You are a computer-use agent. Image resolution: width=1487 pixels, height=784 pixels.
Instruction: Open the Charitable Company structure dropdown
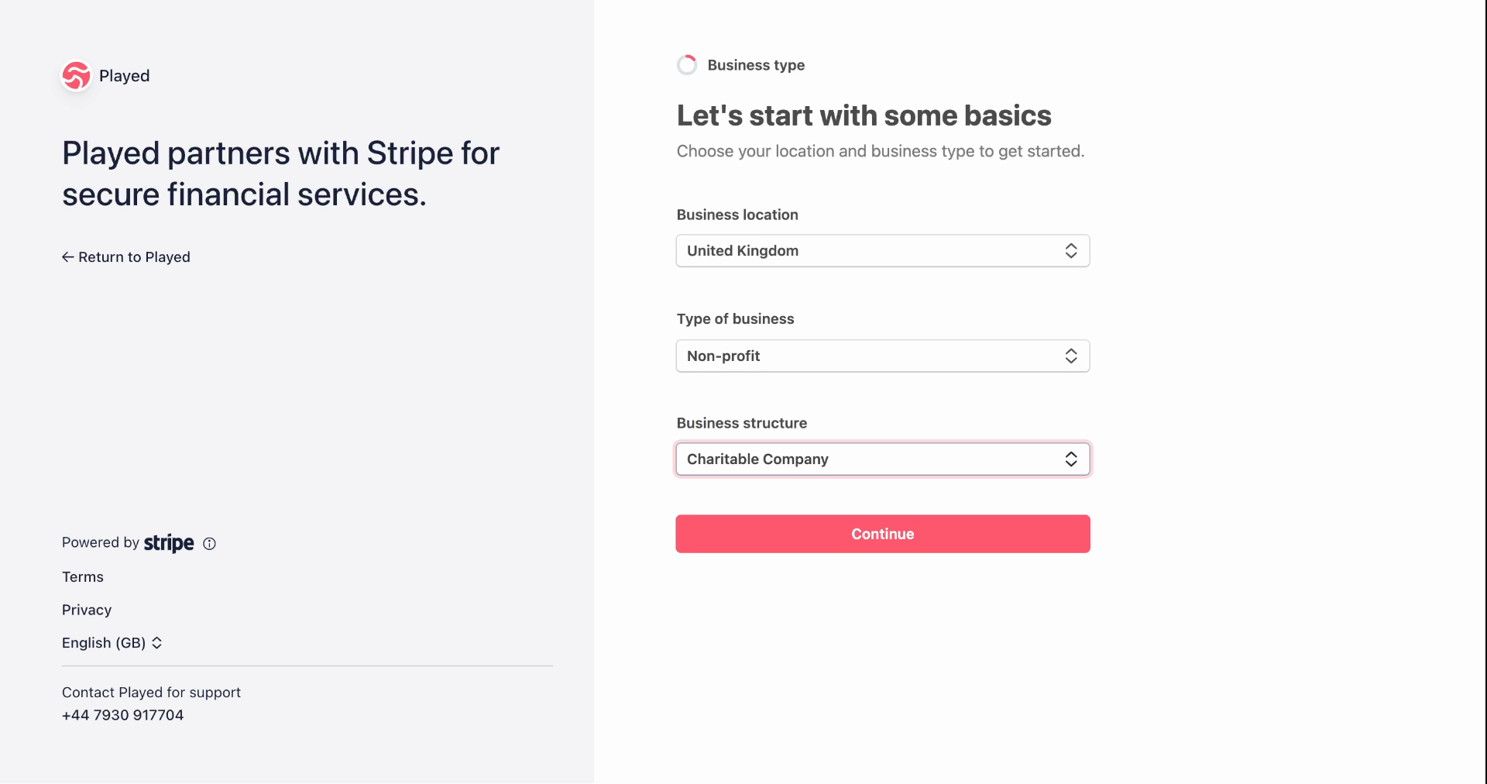point(883,459)
